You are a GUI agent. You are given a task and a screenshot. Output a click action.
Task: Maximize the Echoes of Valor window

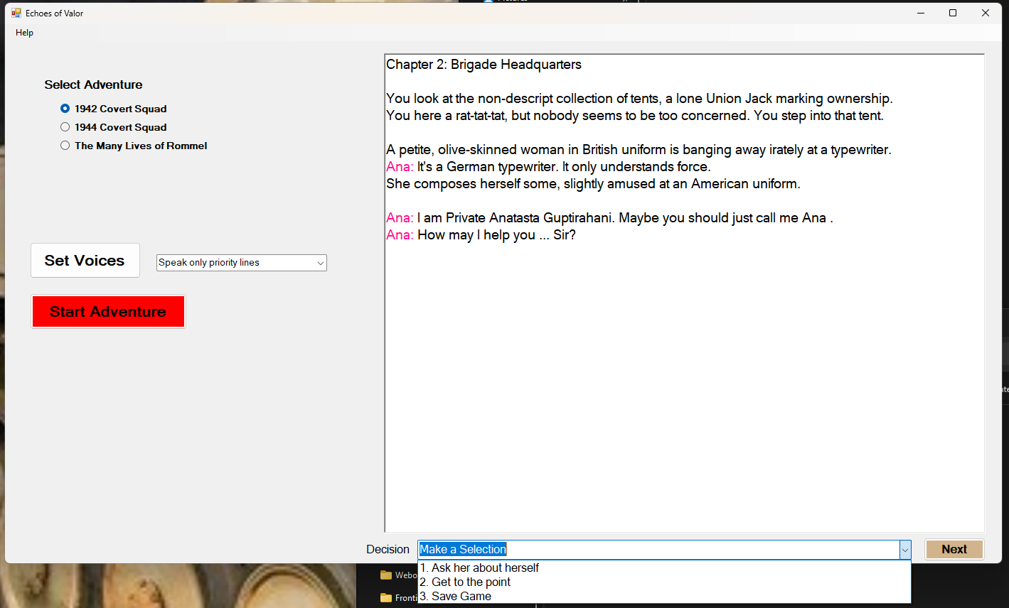(953, 13)
